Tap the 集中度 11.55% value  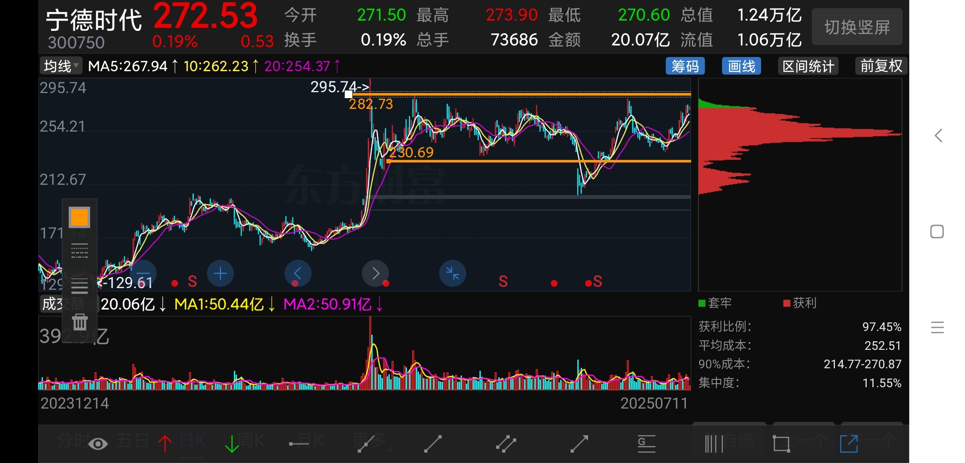(882, 383)
